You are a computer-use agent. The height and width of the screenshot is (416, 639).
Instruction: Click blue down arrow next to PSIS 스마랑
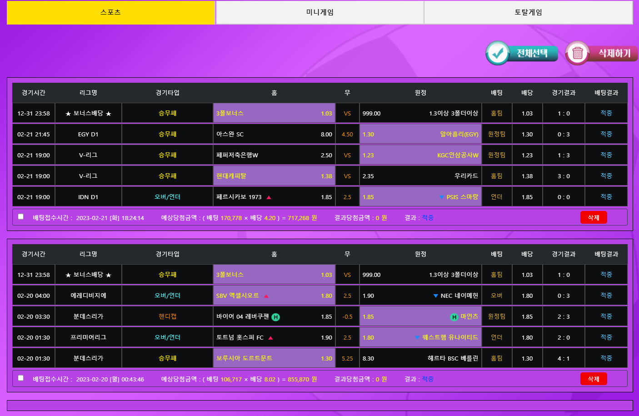tap(441, 197)
